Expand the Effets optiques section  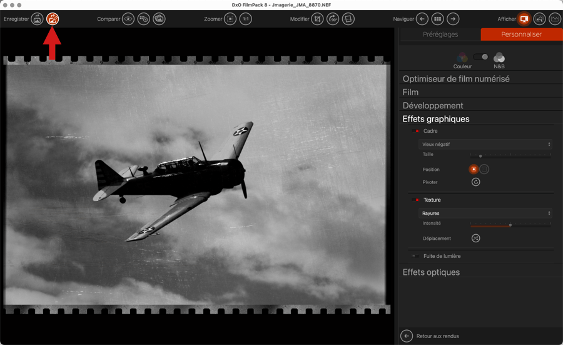[431, 272]
